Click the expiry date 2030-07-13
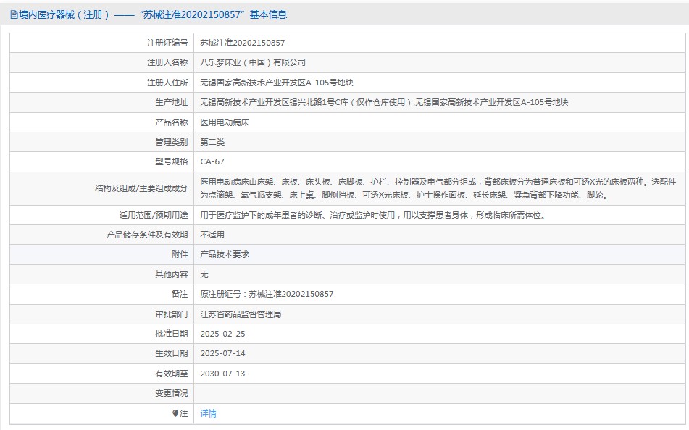 tap(222, 374)
